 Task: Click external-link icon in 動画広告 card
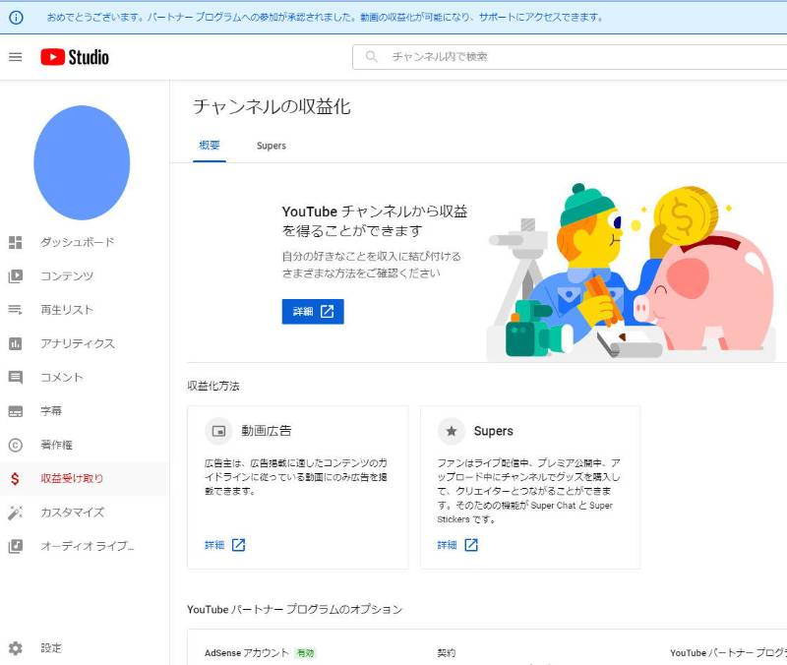pos(238,545)
